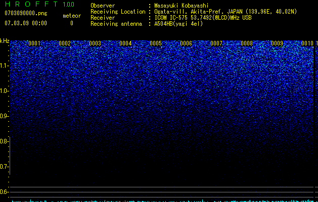
Task: Click the 0.6 kHz axis label
Action: point(4,192)
